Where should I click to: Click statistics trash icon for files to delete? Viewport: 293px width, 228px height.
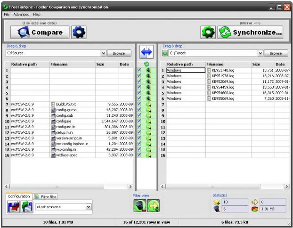[x=217, y=209]
